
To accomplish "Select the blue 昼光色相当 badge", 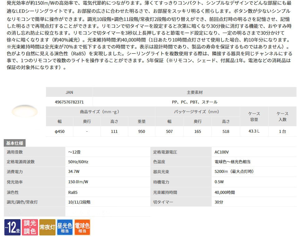I will point(65,227).
